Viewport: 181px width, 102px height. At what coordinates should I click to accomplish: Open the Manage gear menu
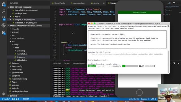point(4,94)
